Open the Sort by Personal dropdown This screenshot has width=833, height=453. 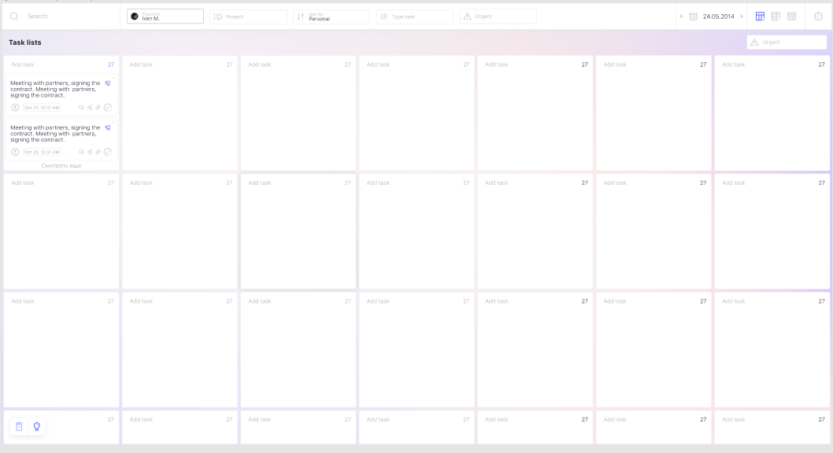[x=331, y=17]
